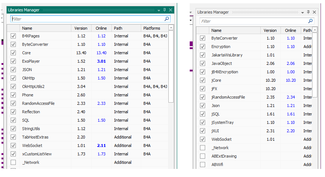Close the right-side Libraries Manager panel
Screen dimensions: 325x177
[314, 12]
